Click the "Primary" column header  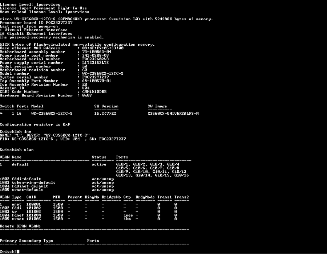[x=8, y=241]
